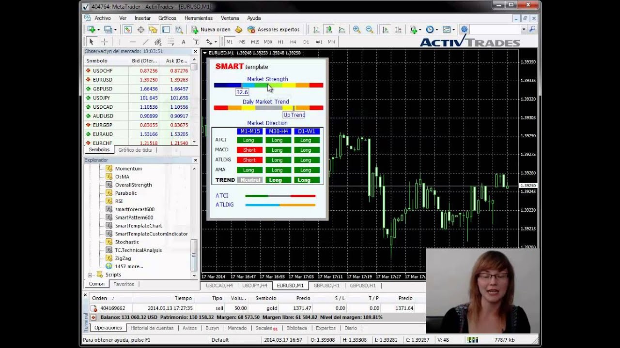Image resolution: width=620 pixels, height=348 pixels.
Task: Select H4 timeframe button
Action: tap(293, 42)
